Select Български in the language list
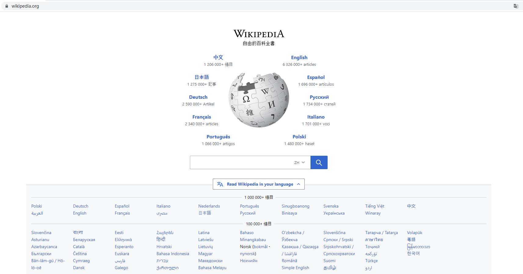The width and height of the screenshot is (523, 274). click(x=41, y=254)
